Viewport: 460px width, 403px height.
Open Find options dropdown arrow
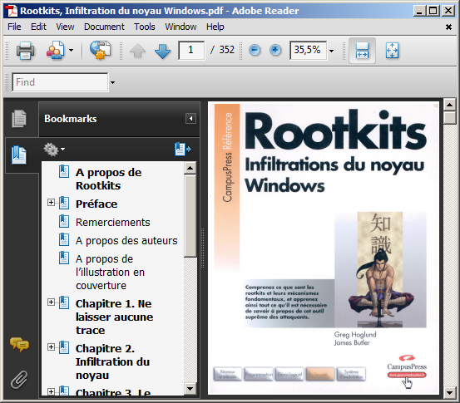click(x=112, y=82)
